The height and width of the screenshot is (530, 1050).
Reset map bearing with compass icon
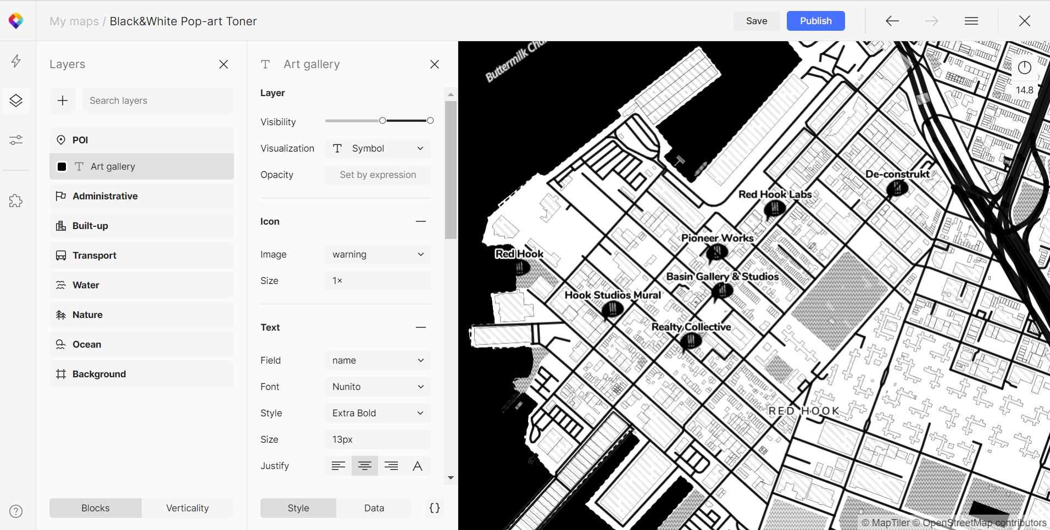(1024, 68)
